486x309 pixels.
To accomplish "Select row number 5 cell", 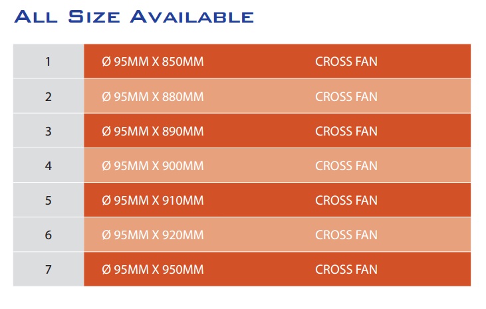I will coord(49,200).
